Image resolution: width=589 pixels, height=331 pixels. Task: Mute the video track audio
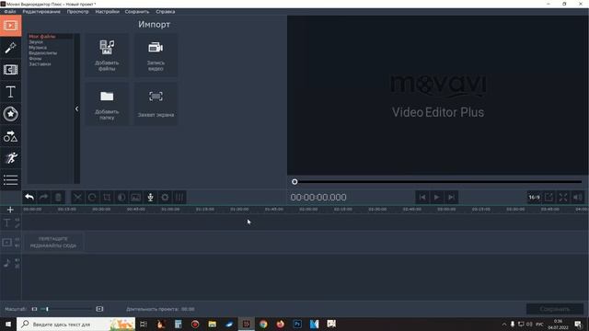[x=17, y=245]
